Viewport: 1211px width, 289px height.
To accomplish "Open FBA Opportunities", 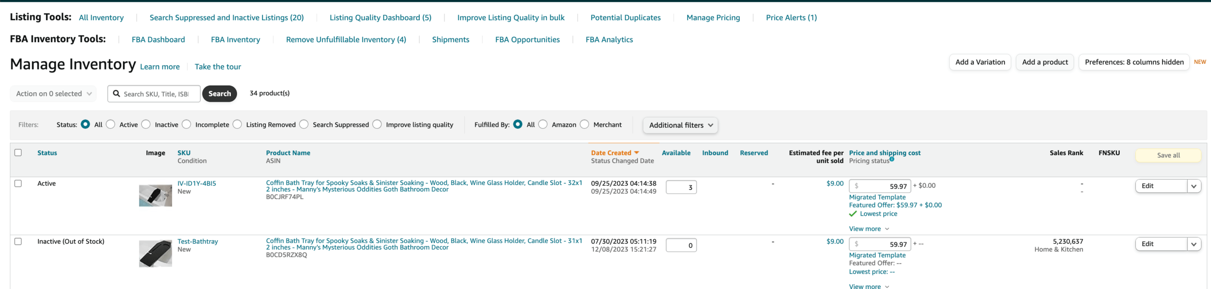I will [527, 40].
